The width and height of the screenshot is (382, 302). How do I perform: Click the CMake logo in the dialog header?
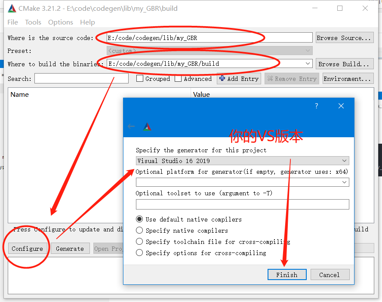[x=147, y=126]
